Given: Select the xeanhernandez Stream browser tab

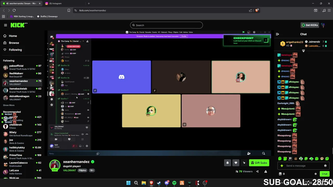Looking at the screenshot, I should pyautogui.click(x=21, y=3).
